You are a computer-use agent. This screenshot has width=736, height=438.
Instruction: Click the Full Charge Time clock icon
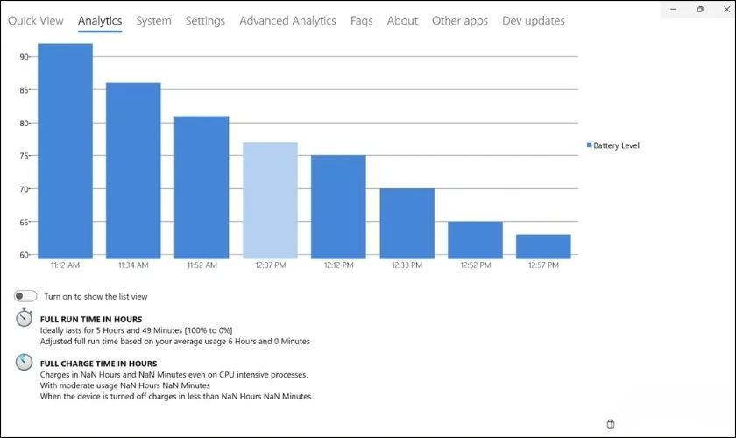25,363
